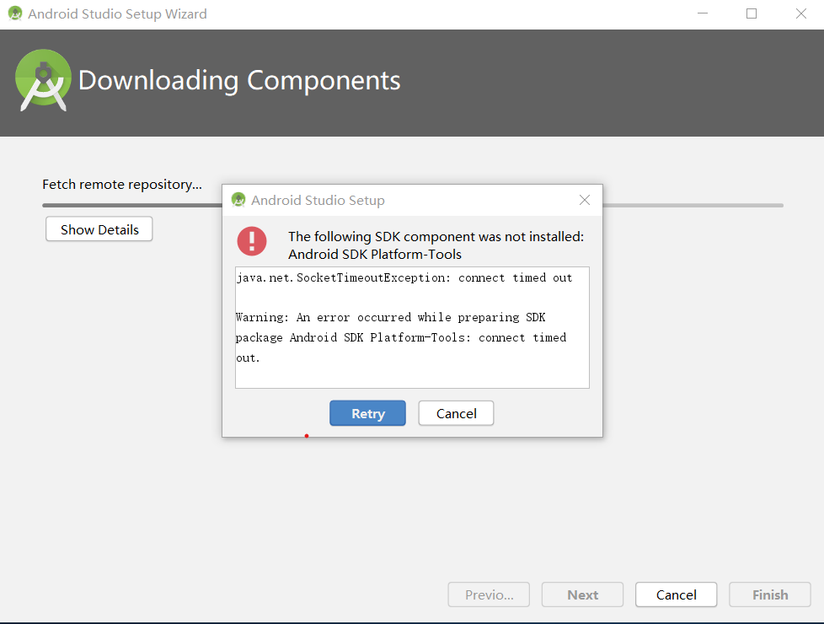This screenshot has width=824, height=624.
Task: Click the maximize window icon
Action: [751, 13]
